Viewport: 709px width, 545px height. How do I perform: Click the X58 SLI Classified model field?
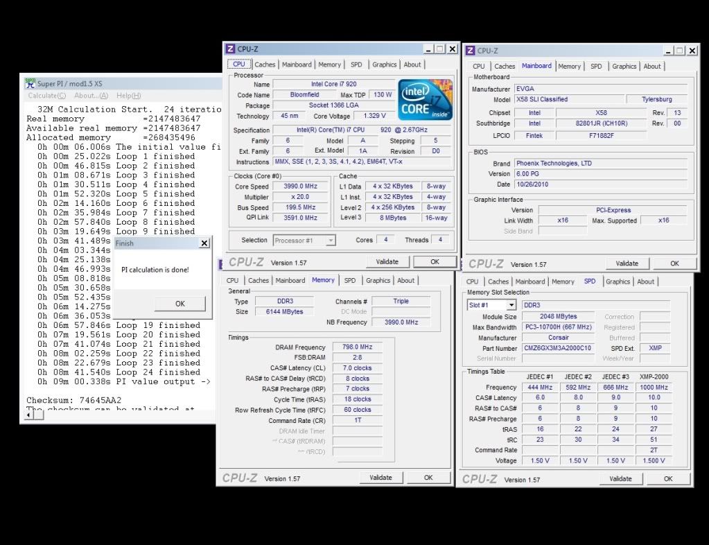(x=568, y=100)
